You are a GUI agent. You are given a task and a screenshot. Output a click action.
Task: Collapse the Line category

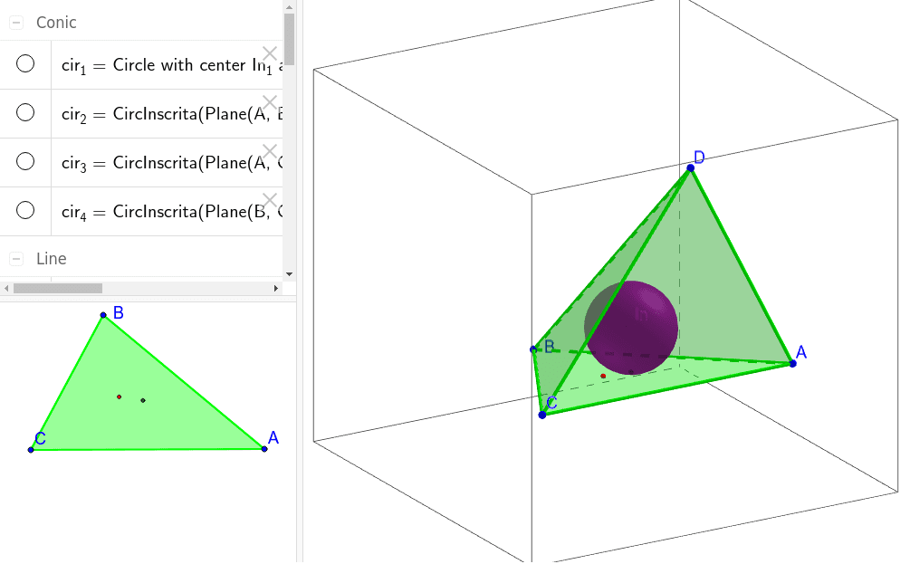coord(16,259)
